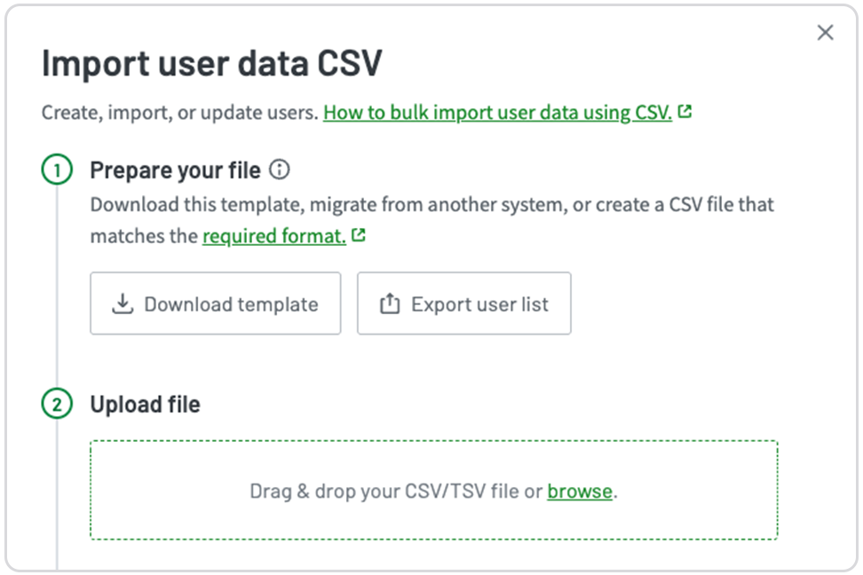
Task: Click the "Download this template" instruction paragraph
Action: pyautogui.click(x=431, y=205)
